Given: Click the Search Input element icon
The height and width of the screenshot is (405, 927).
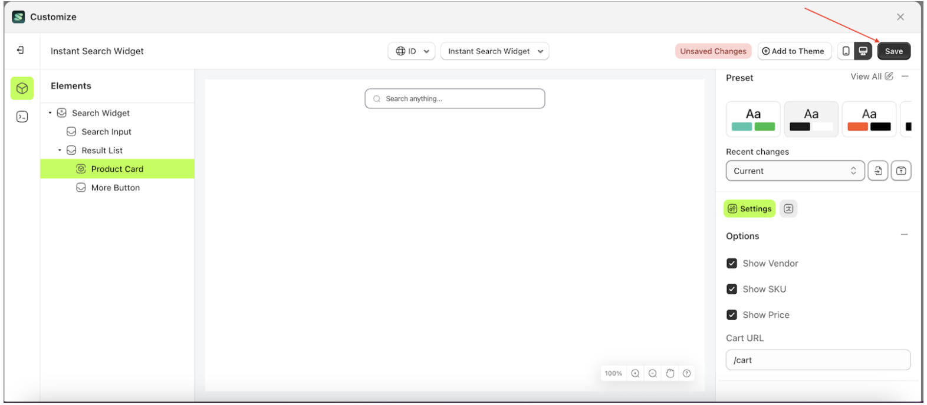Looking at the screenshot, I should click(x=71, y=131).
